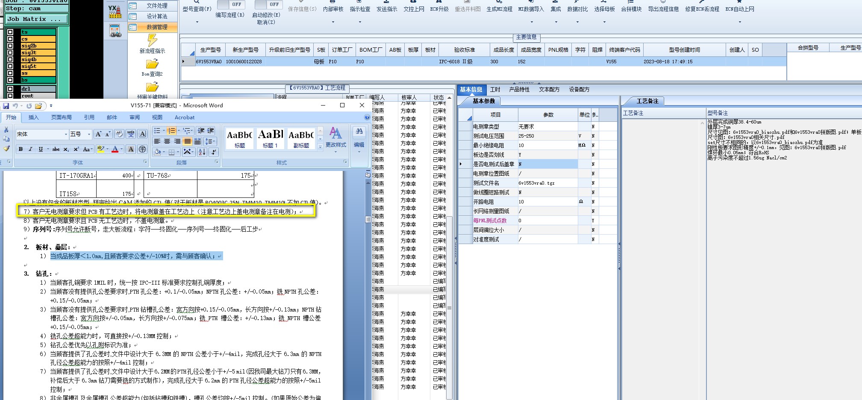
Task: Click the Sort A-Z icon
Action: click(202, 152)
